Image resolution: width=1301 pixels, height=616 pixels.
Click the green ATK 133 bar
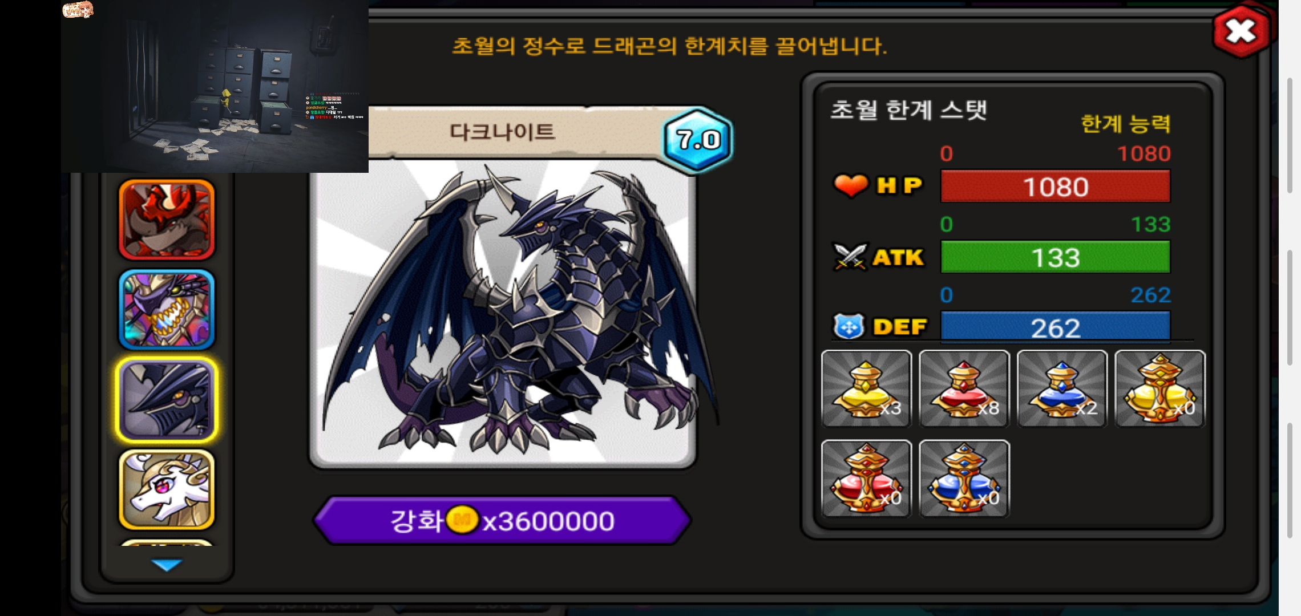point(1055,257)
